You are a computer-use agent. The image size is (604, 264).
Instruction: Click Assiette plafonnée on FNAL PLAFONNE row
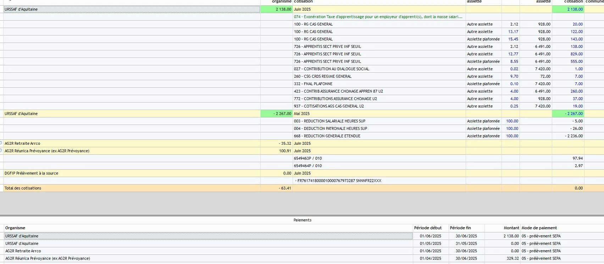[483, 84]
